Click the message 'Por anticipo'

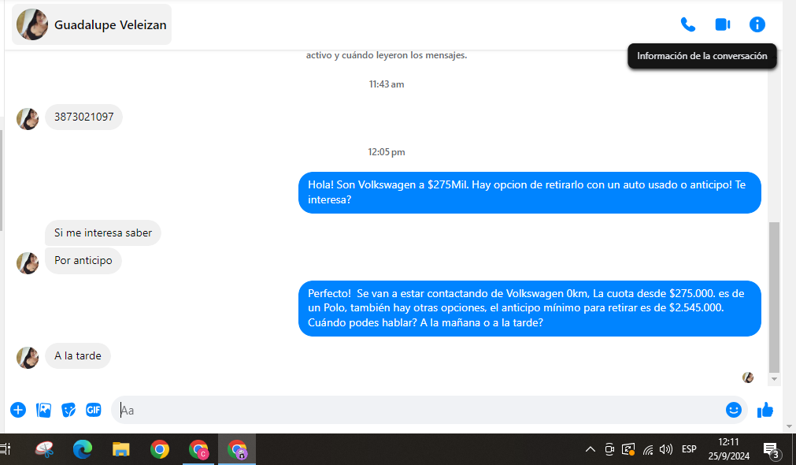point(83,260)
